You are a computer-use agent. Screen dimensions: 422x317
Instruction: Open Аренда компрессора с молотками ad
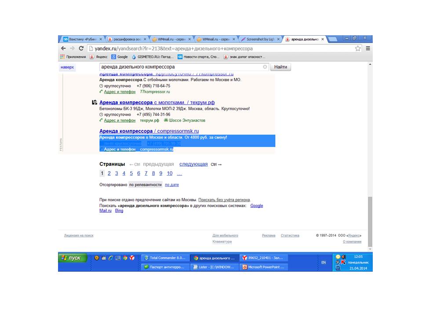point(157,103)
